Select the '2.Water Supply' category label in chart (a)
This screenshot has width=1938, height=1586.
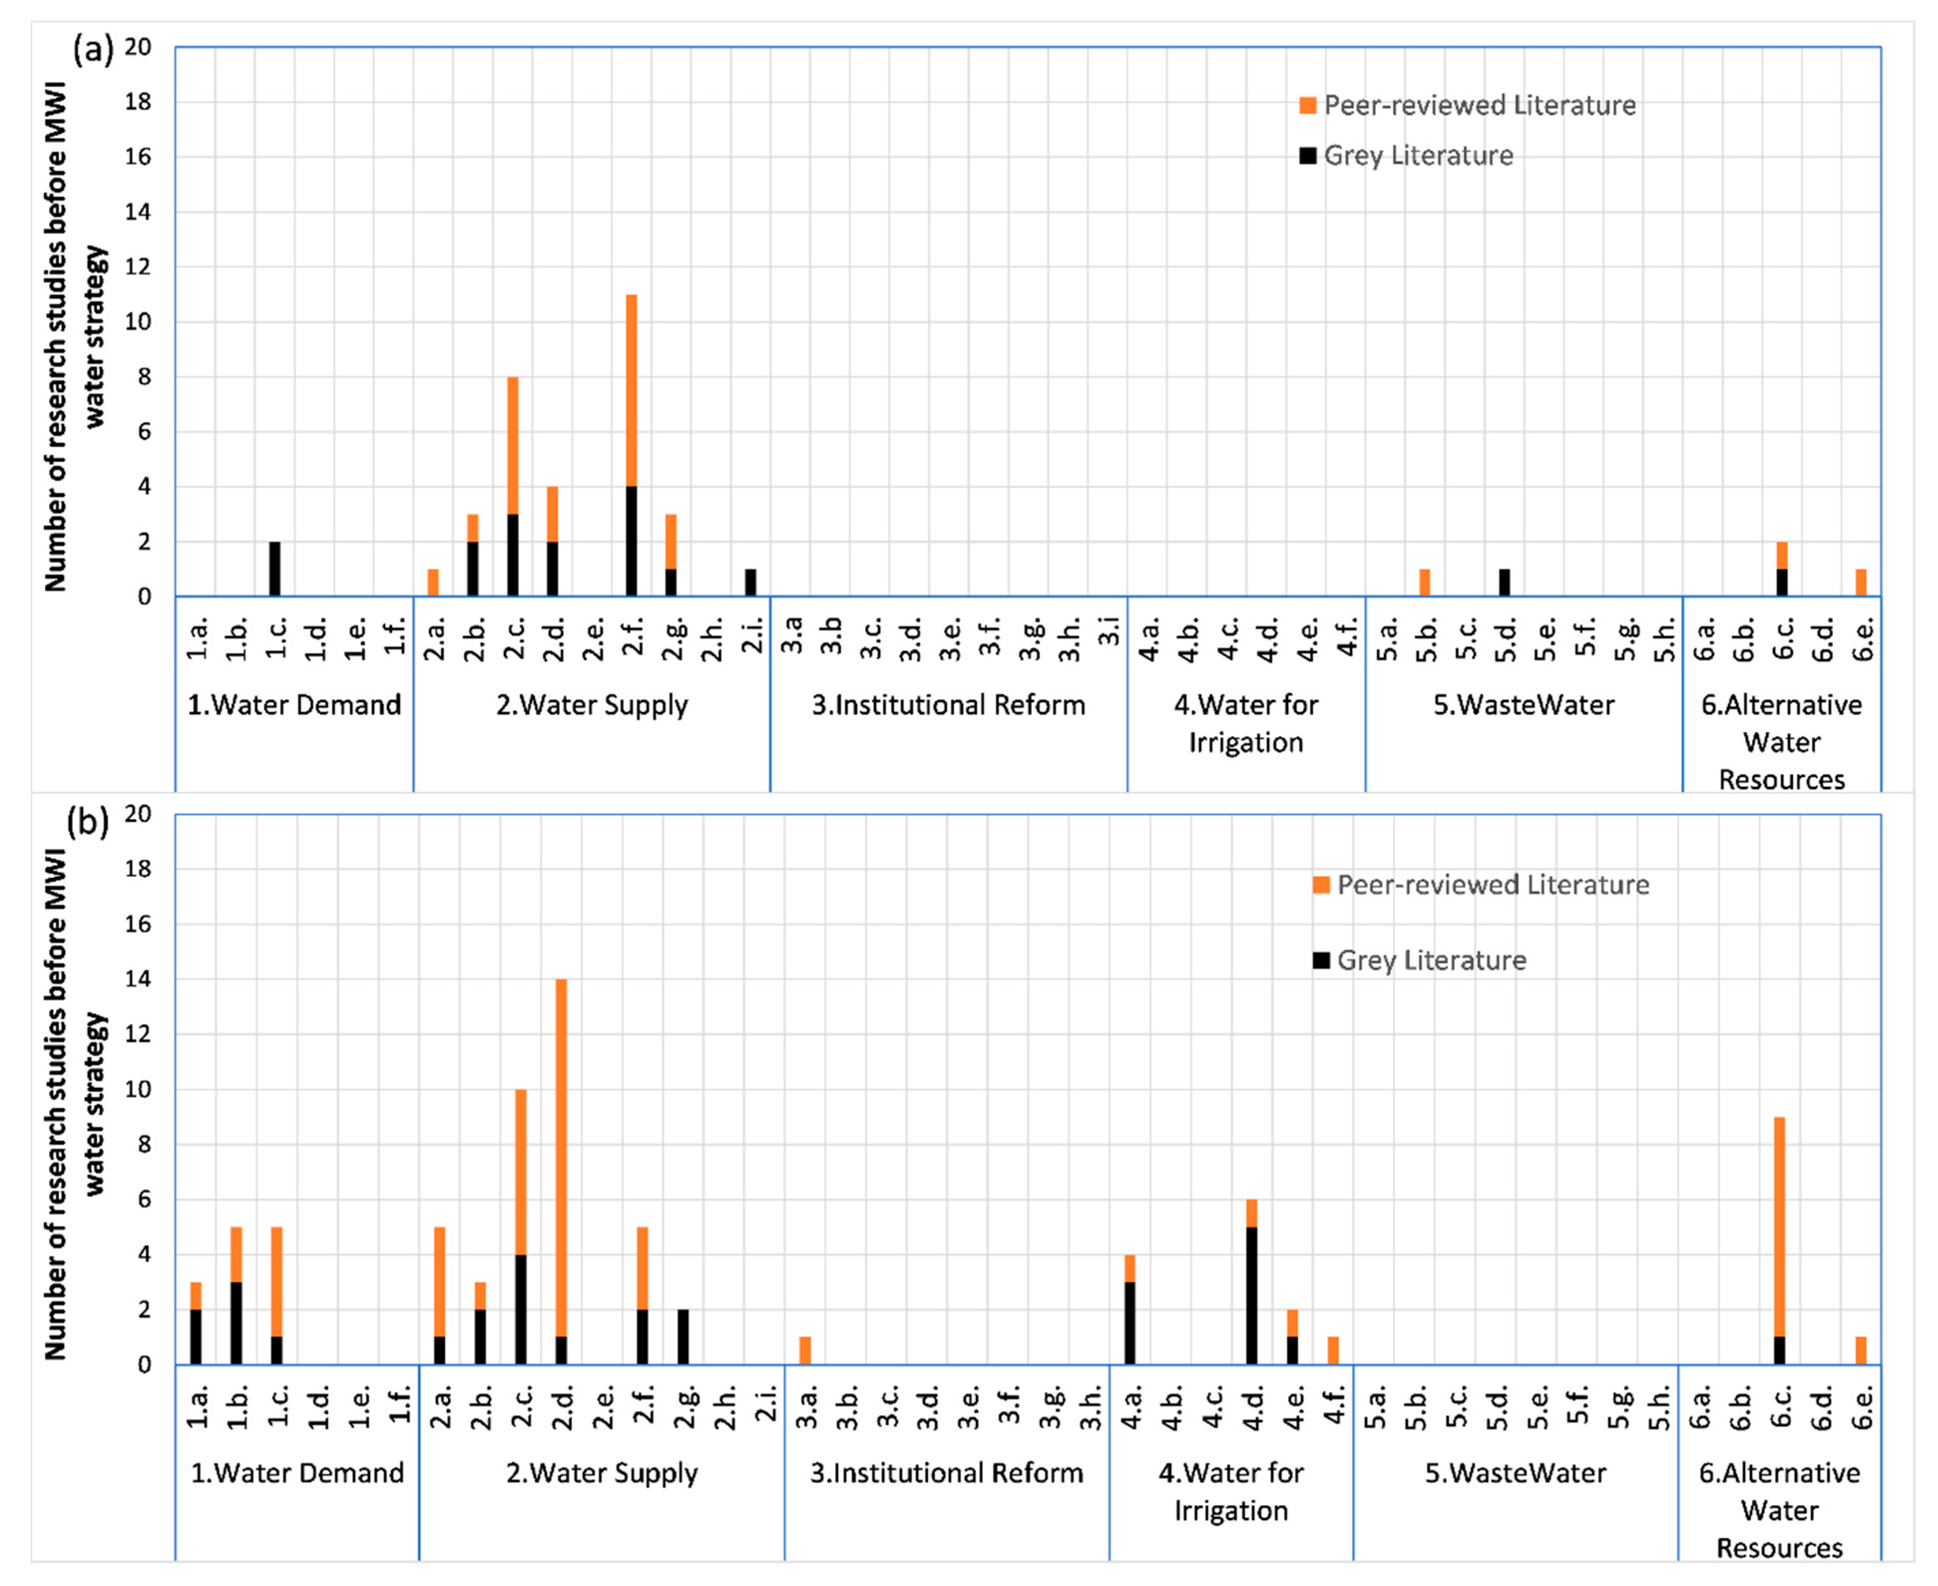pos(592,705)
